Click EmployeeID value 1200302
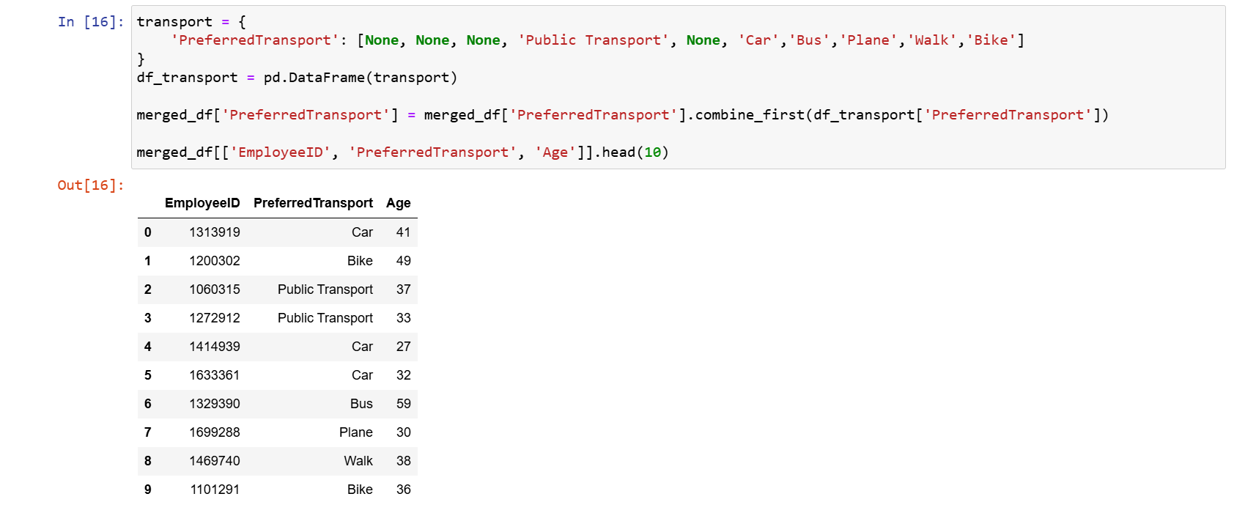Image resolution: width=1245 pixels, height=513 pixels. [215, 261]
